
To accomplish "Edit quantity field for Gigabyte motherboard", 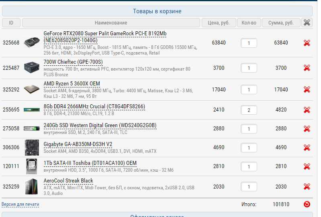I will pos(249,148).
